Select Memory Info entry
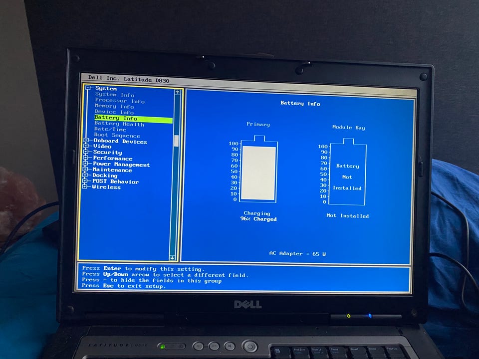 [x=114, y=106]
